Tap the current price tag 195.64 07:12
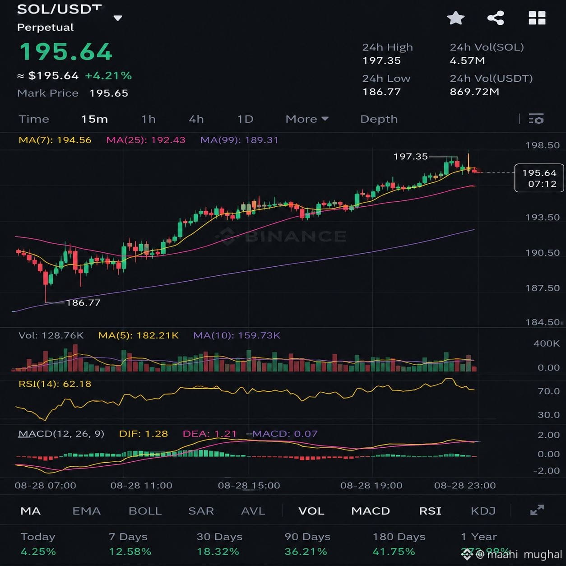This screenshot has height=566, width=566. pyautogui.click(x=539, y=178)
